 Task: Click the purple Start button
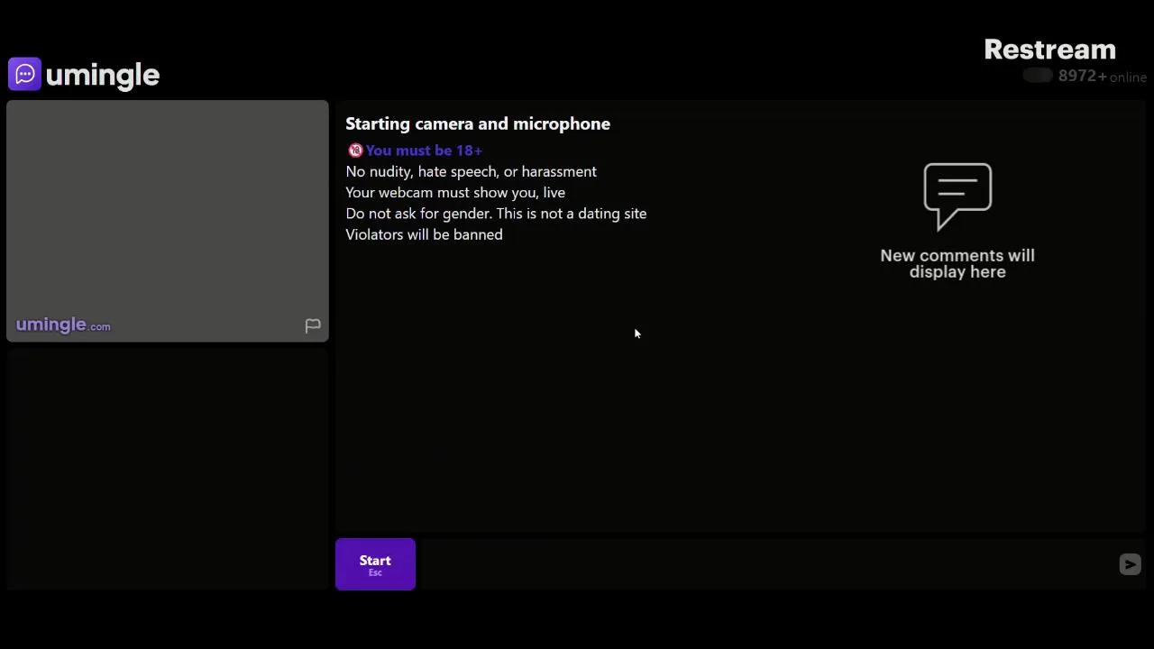pyautogui.click(x=375, y=564)
